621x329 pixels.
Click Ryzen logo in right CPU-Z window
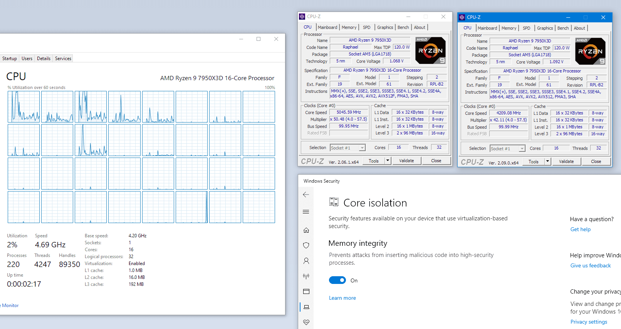tap(590, 51)
